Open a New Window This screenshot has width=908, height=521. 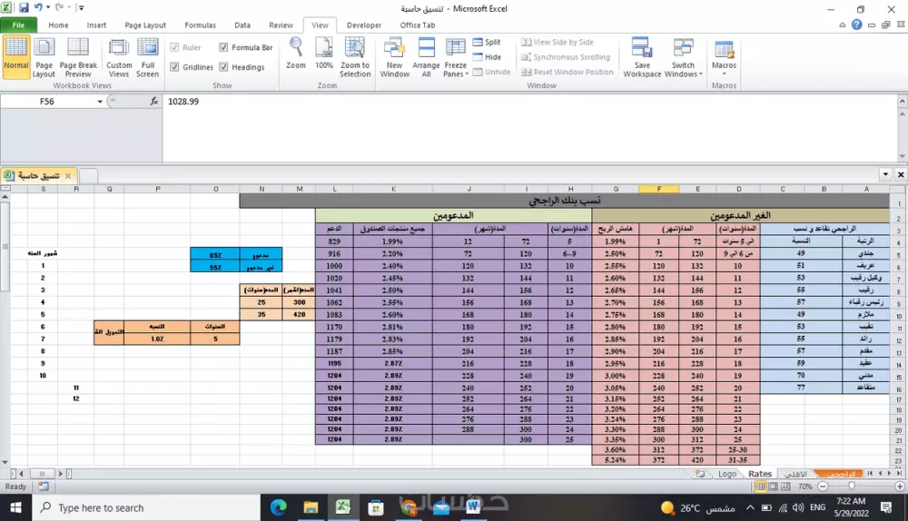click(x=394, y=57)
